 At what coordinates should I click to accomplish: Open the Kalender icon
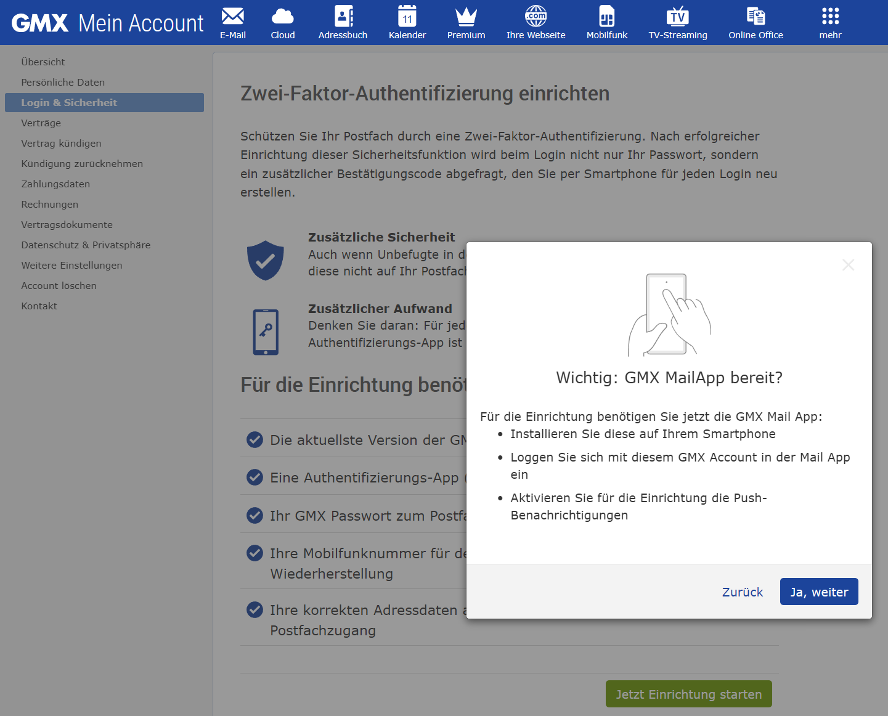point(407,16)
